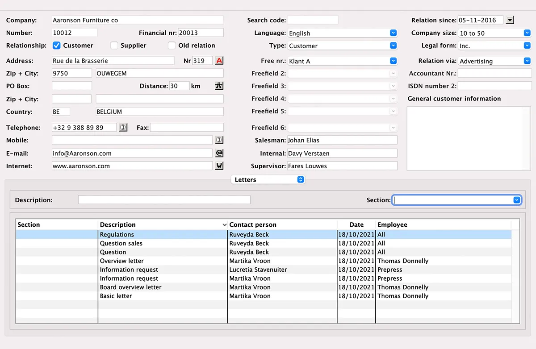Click the dial icon beside Telephone field

pos(123,128)
